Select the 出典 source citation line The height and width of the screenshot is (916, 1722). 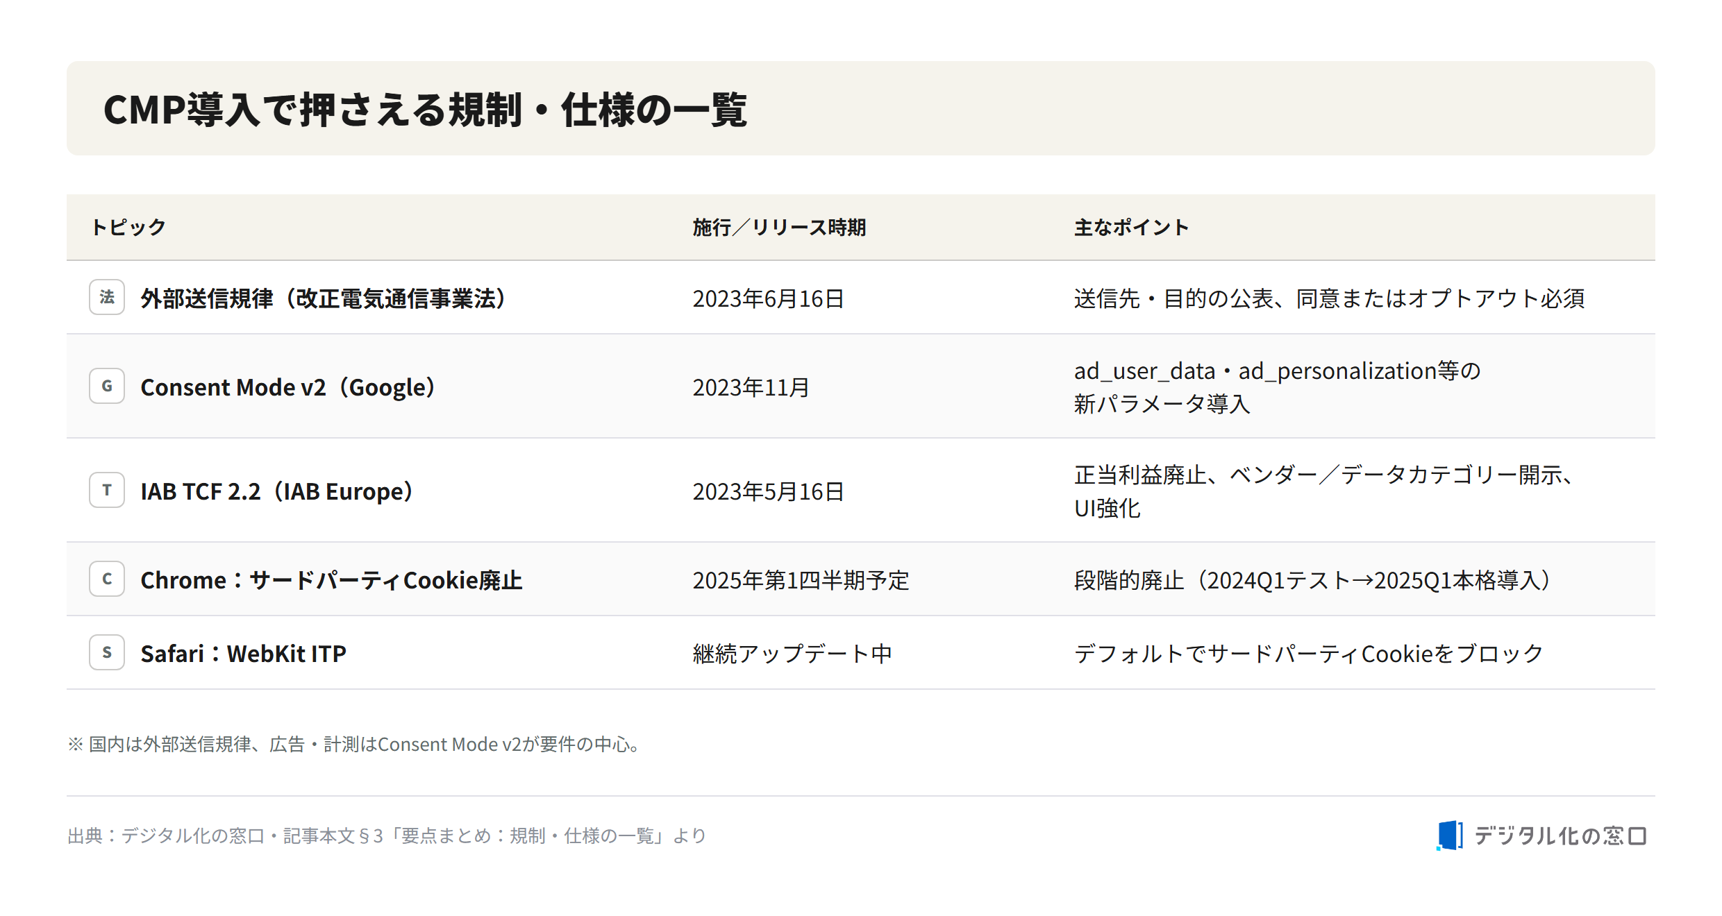(x=387, y=836)
